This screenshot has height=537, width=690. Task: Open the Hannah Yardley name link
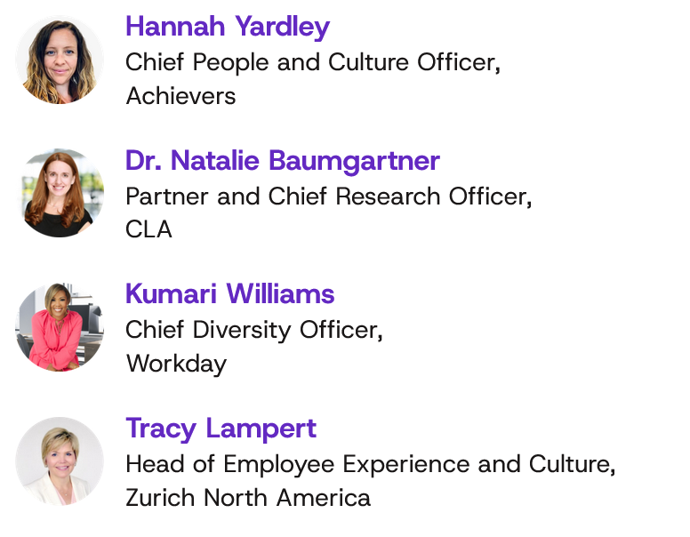click(x=228, y=28)
